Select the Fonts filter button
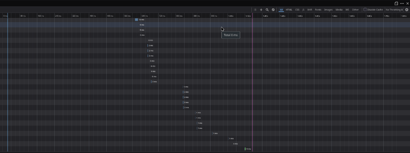This screenshot has width=410, height=153. tap(318, 10)
